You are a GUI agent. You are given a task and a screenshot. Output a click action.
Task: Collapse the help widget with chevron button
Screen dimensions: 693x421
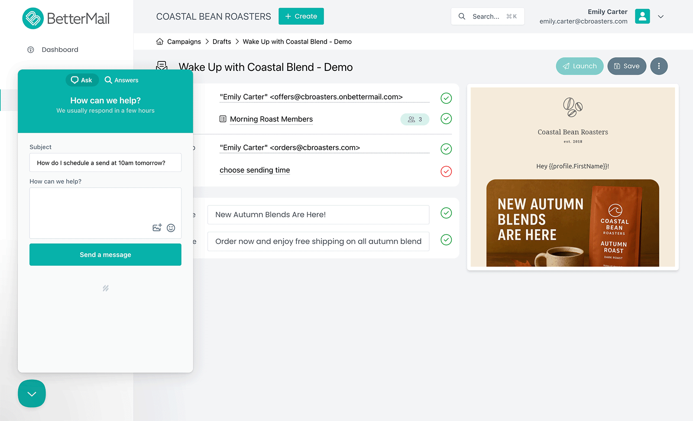tap(32, 393)
